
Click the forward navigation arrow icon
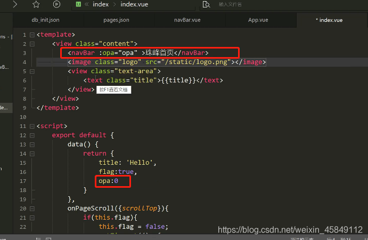pyautogui.click(x=15, y=4)
